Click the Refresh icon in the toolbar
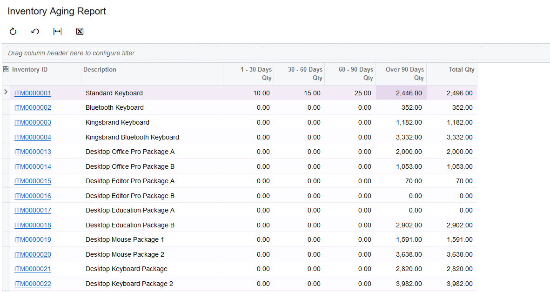Screen dimensions: 550x292 [x=13, y=32]
